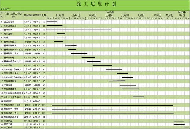
Task: Select the Gantt bar for row 21 室内涂料
Action: click(157, 101)
